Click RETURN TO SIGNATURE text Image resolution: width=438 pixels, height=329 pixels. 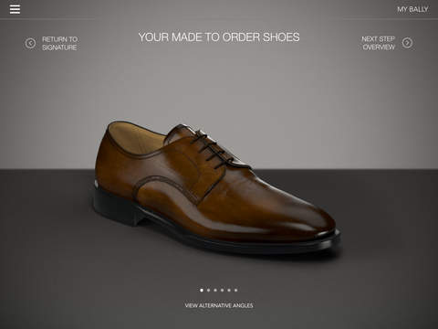click(x=59, y=43)
